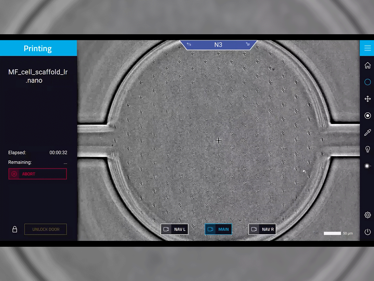Switch to the MAIN camera view
This screenshot has height=281, width=374.
click(218, 229)
